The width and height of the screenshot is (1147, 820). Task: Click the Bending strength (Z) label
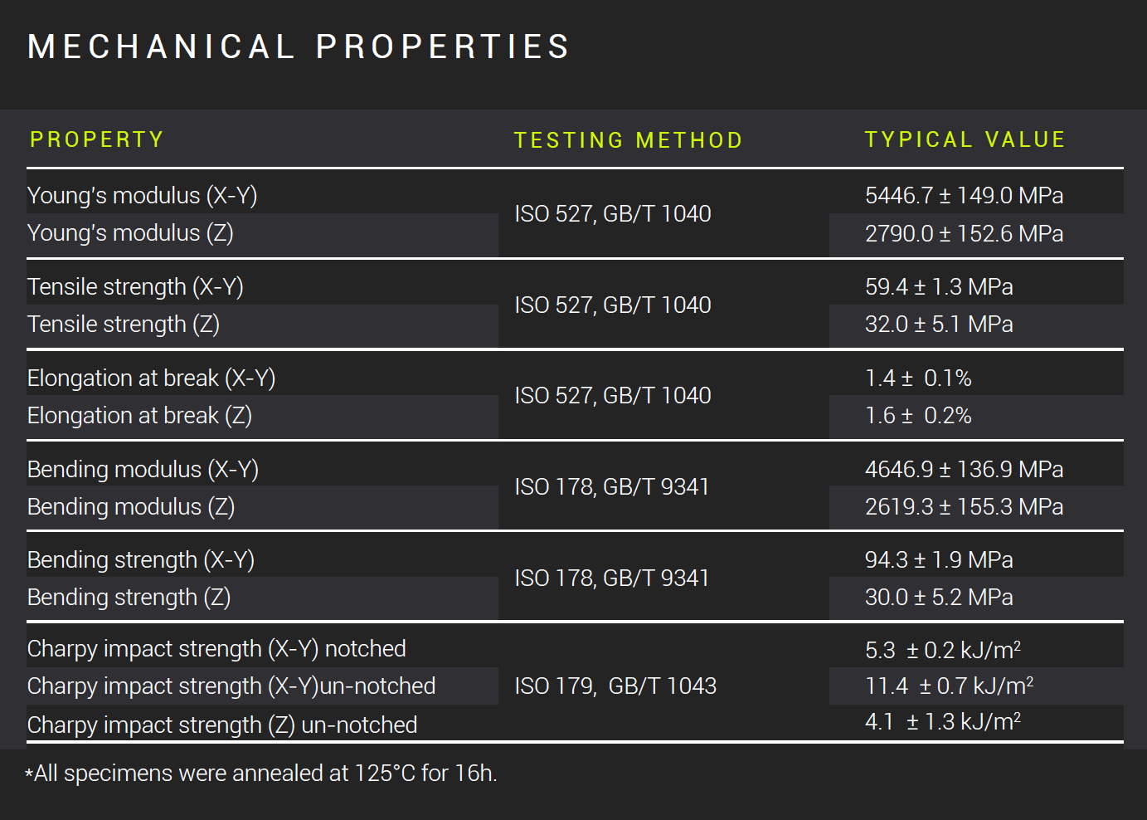coord(129,597)
